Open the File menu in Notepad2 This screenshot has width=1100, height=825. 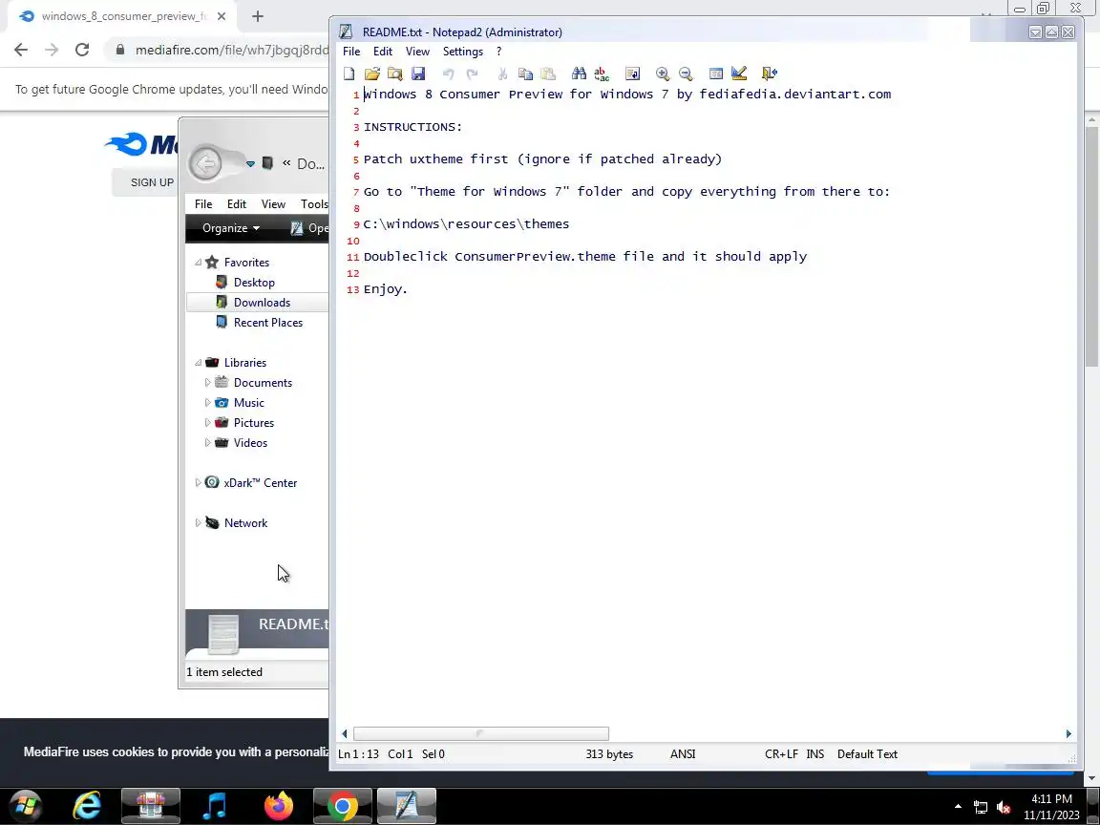point(351,52)
